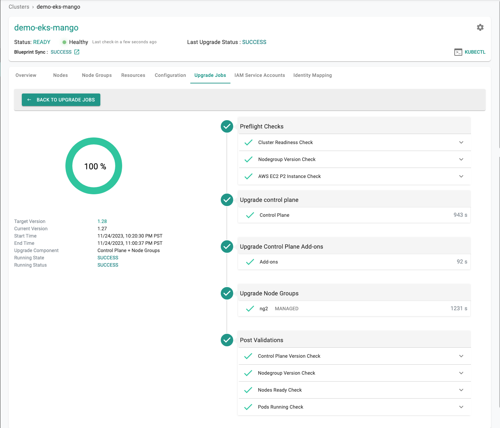Viewport: 500px width, 428px height.
Task: Open the cluster settings gear icon
Action: (x=480, y=27)
